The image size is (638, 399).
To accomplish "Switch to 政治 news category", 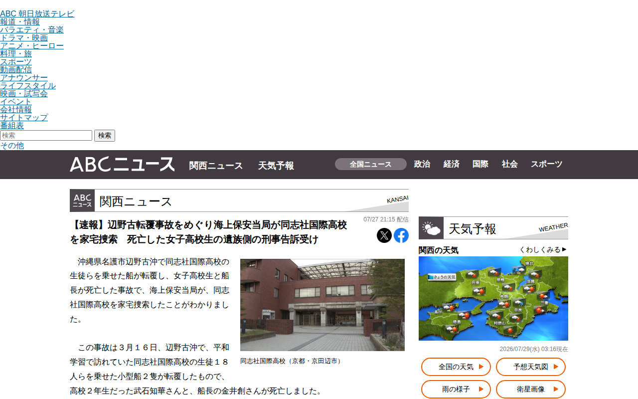I will tap(422, 164).
